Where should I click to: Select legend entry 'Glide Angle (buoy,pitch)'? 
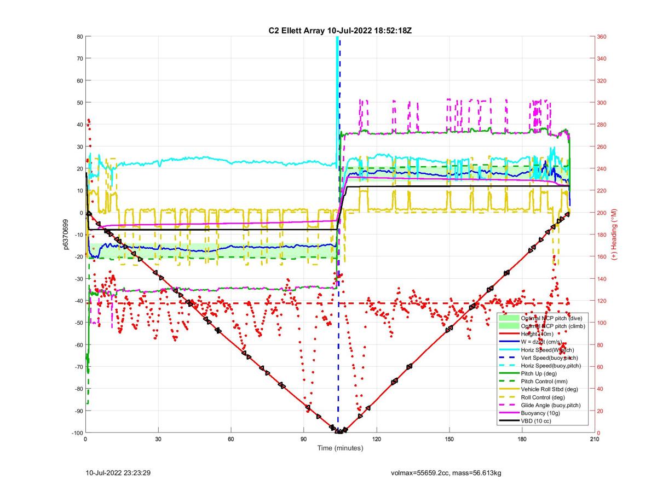pos(541,405)
